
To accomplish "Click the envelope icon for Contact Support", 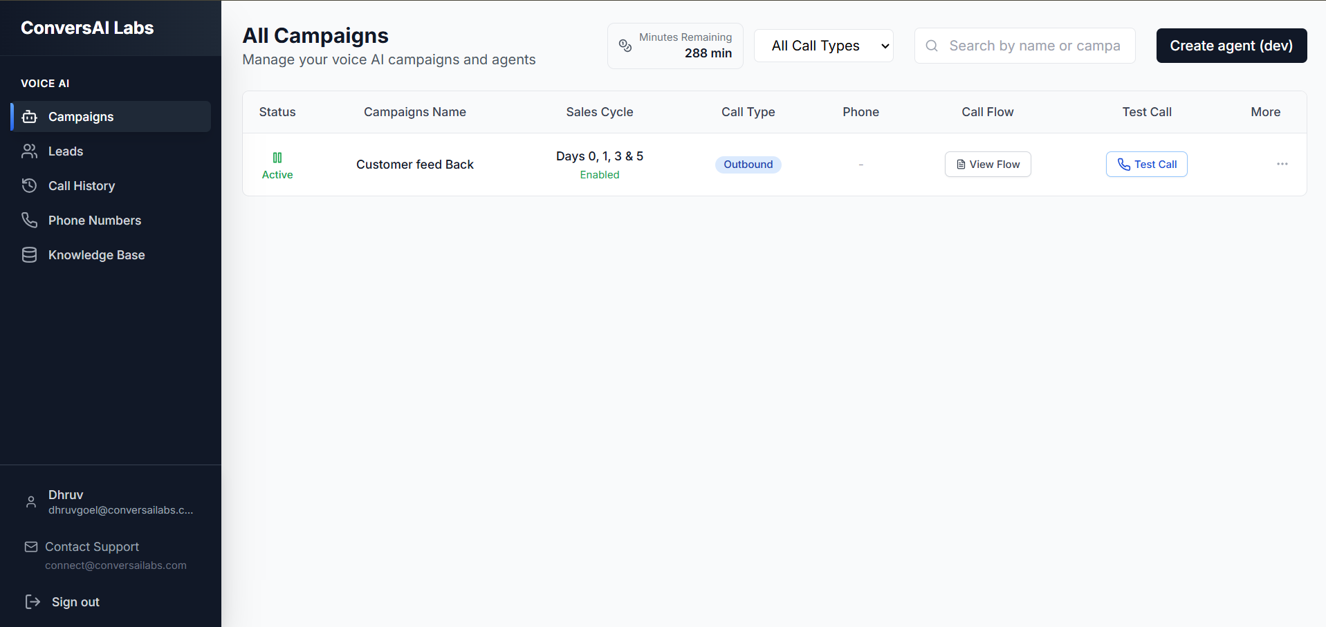I will click(x=31, y=547).
